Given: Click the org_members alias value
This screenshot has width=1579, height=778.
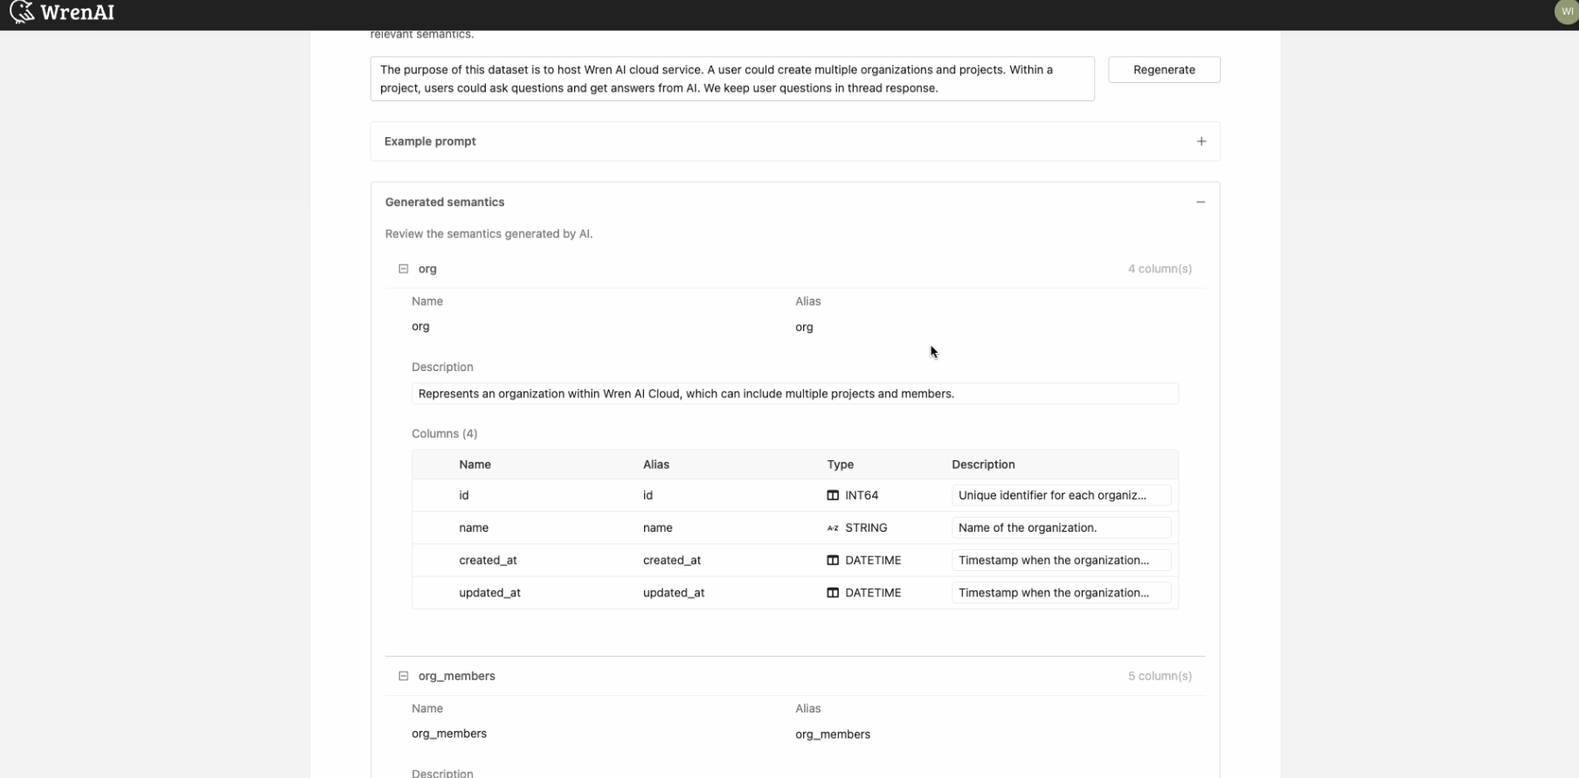Looking at the screenshot, I should pos(833,734).
